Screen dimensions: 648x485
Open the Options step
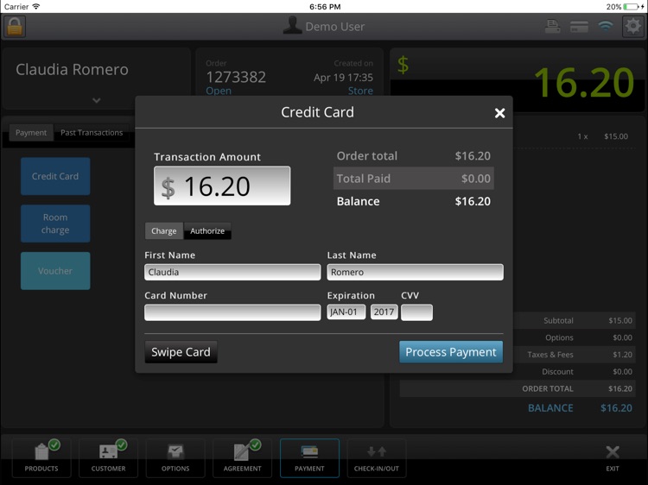pos(175,458)
